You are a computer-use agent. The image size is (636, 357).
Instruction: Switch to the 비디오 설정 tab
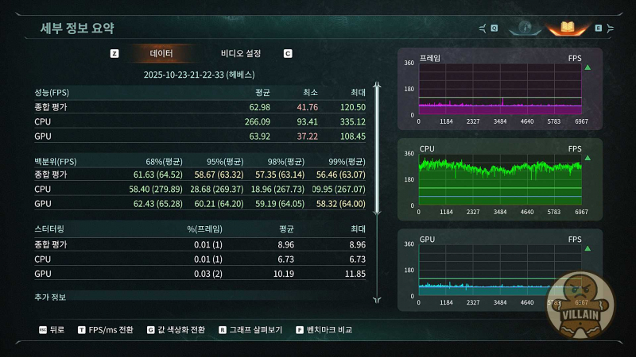click(241, 54)
